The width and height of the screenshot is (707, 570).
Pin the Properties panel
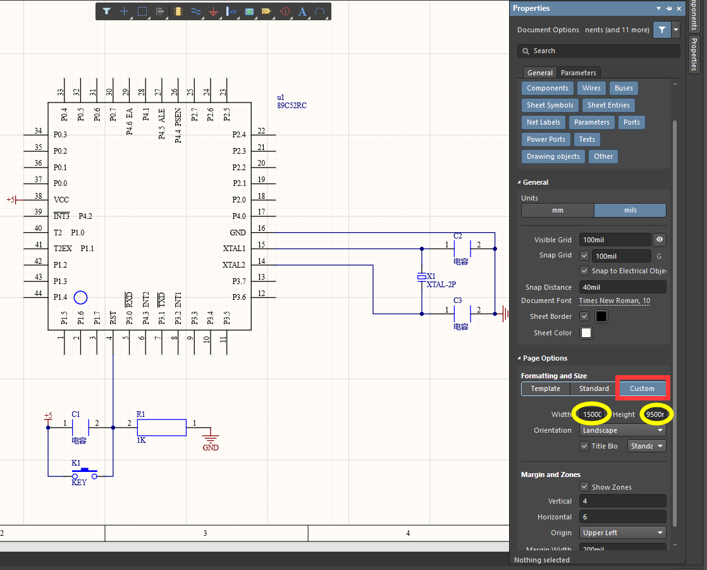coord(669,8)
